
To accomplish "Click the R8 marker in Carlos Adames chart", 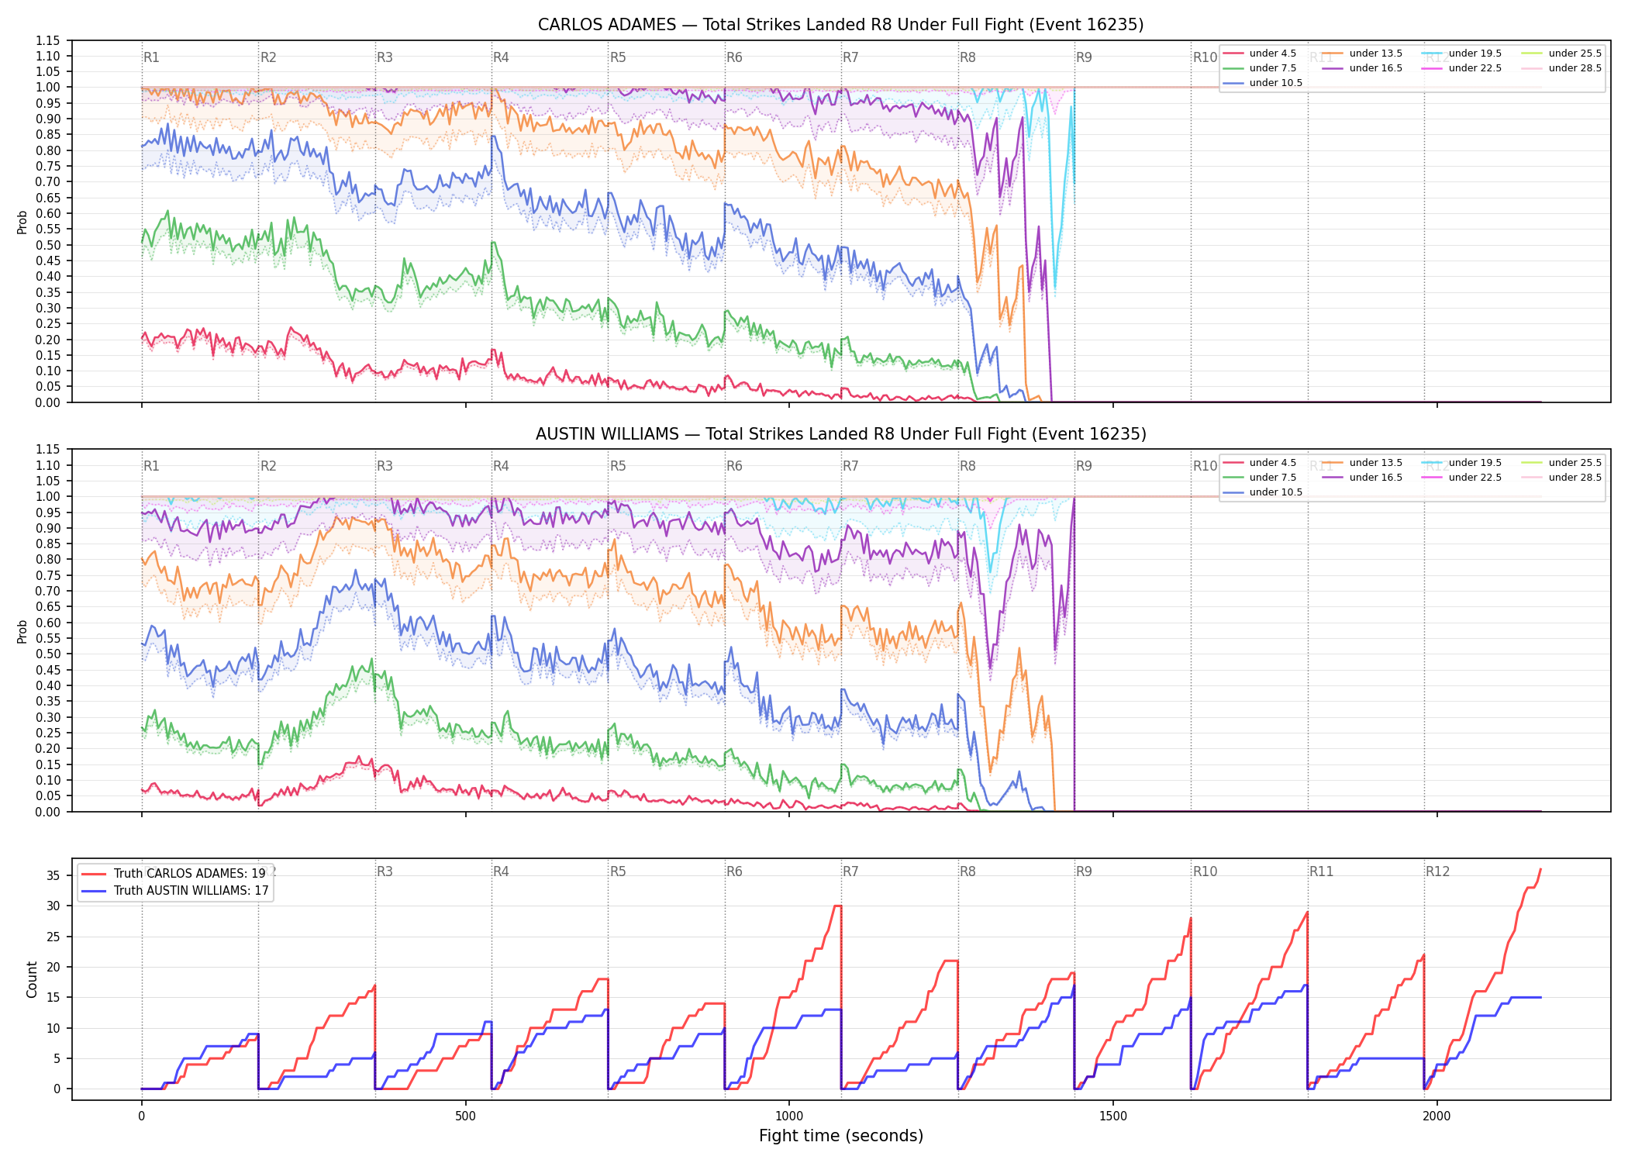I will [x=967, y=57].
